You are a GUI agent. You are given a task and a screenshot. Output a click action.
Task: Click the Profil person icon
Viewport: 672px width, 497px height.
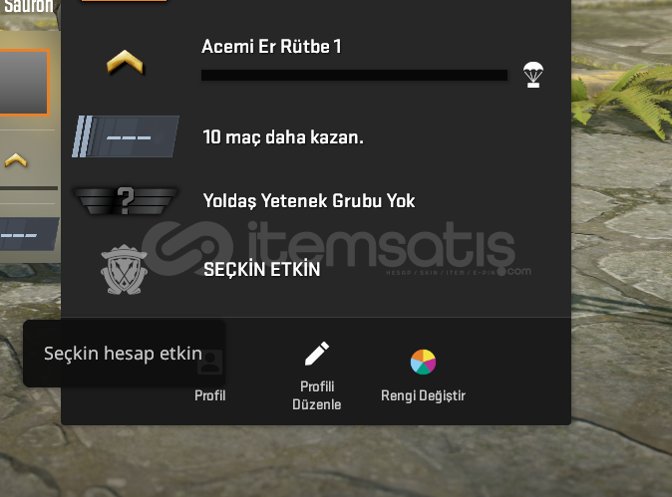210,362
